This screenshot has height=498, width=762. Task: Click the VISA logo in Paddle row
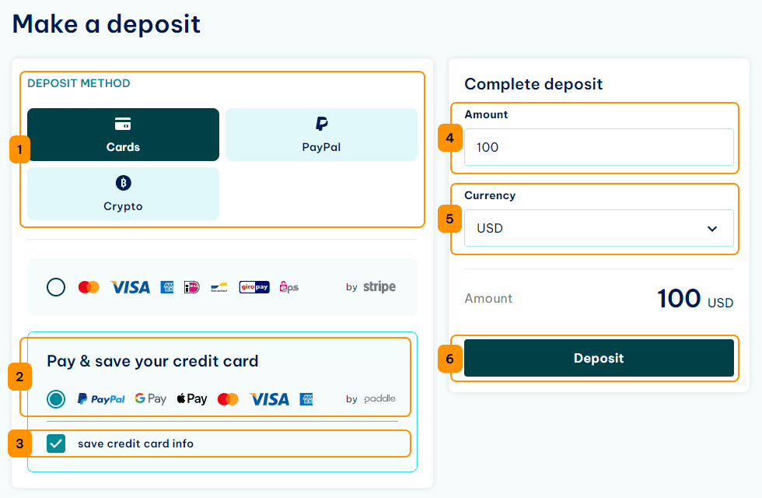269,399
